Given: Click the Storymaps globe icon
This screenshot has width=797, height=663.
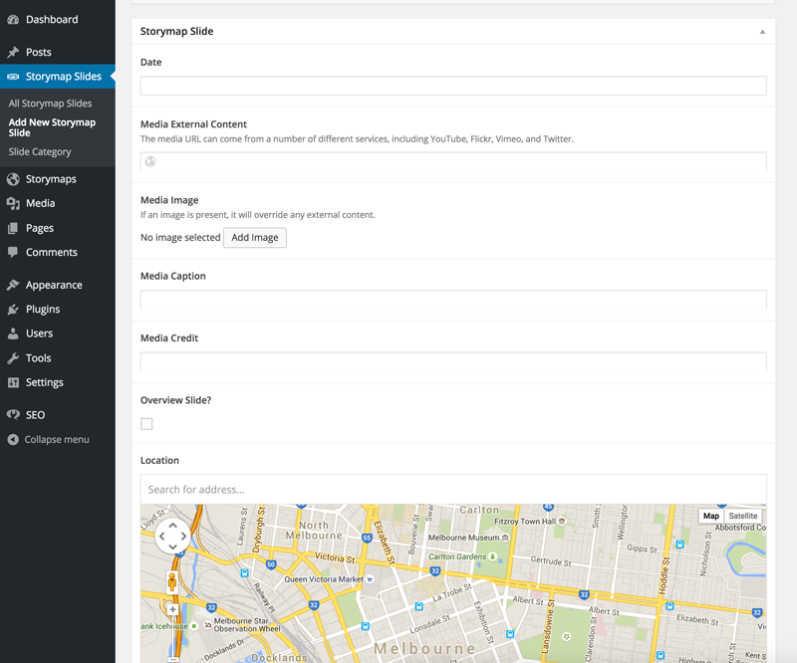Looking at the screenshot, I should click(13, 179).
